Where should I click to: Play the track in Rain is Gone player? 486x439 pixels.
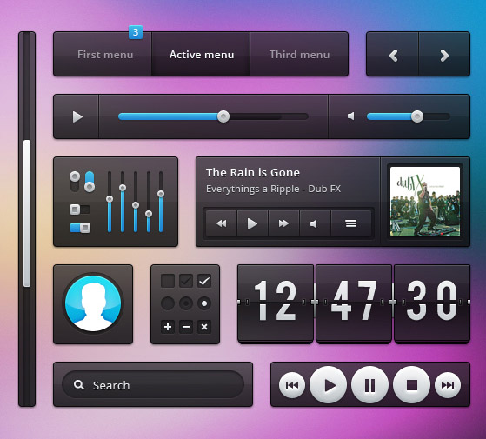[x=252, y=223]
